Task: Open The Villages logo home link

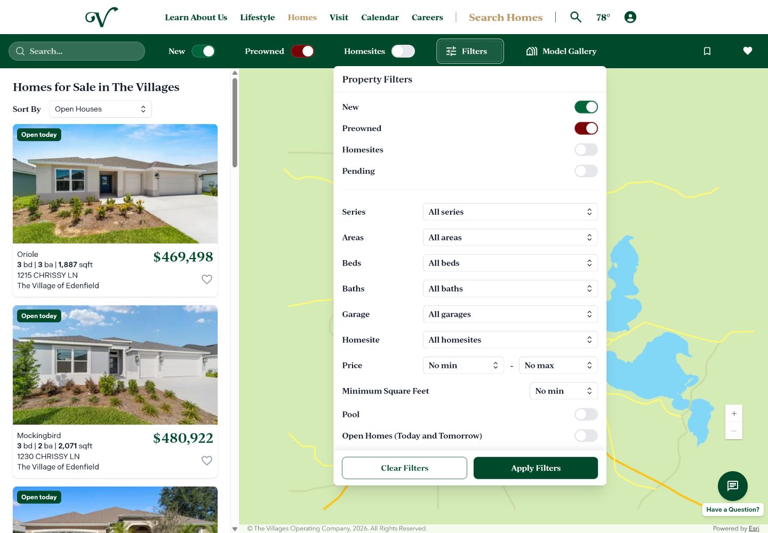Action: click(x=101, y=17)
